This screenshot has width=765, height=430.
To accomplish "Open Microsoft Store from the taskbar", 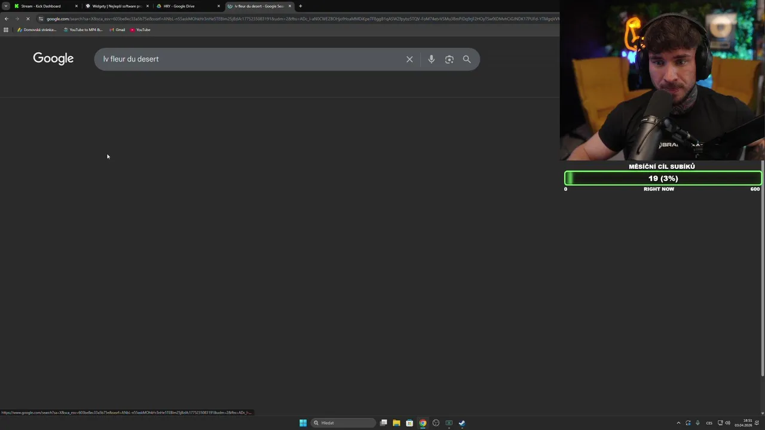I will pos(409,423).
